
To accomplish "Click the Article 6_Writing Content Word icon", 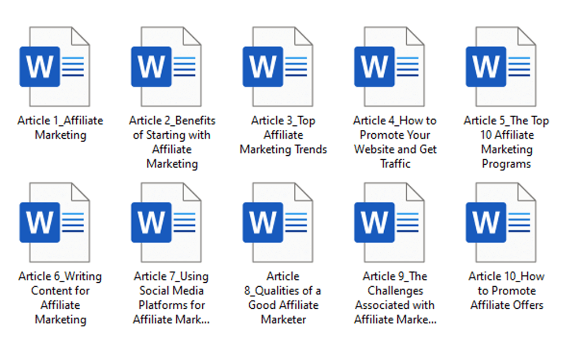I will pyautogui.click(x=54, y=222).
